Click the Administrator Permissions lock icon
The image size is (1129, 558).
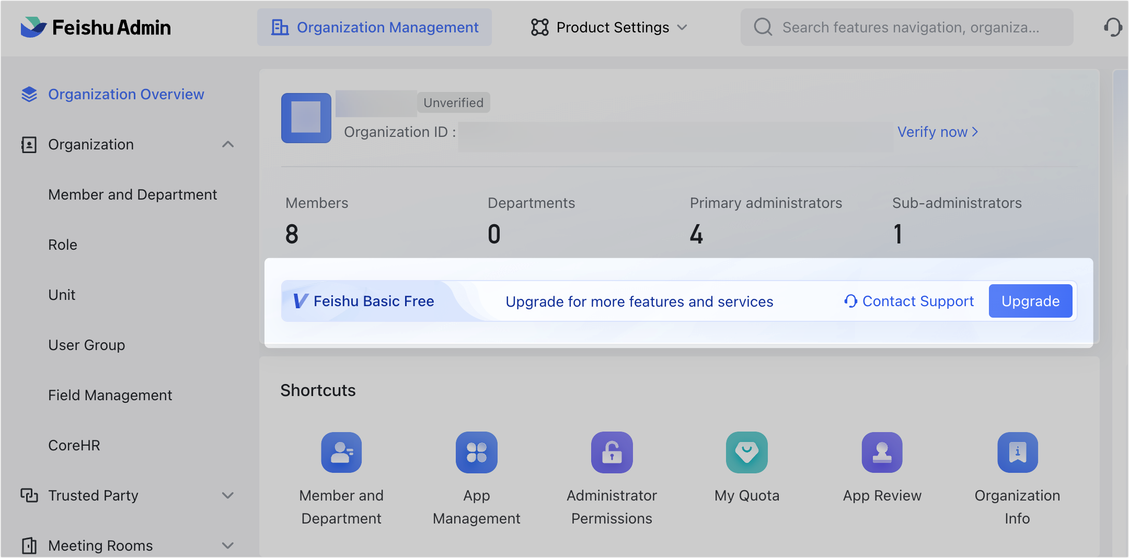click(x=612, y=452)
